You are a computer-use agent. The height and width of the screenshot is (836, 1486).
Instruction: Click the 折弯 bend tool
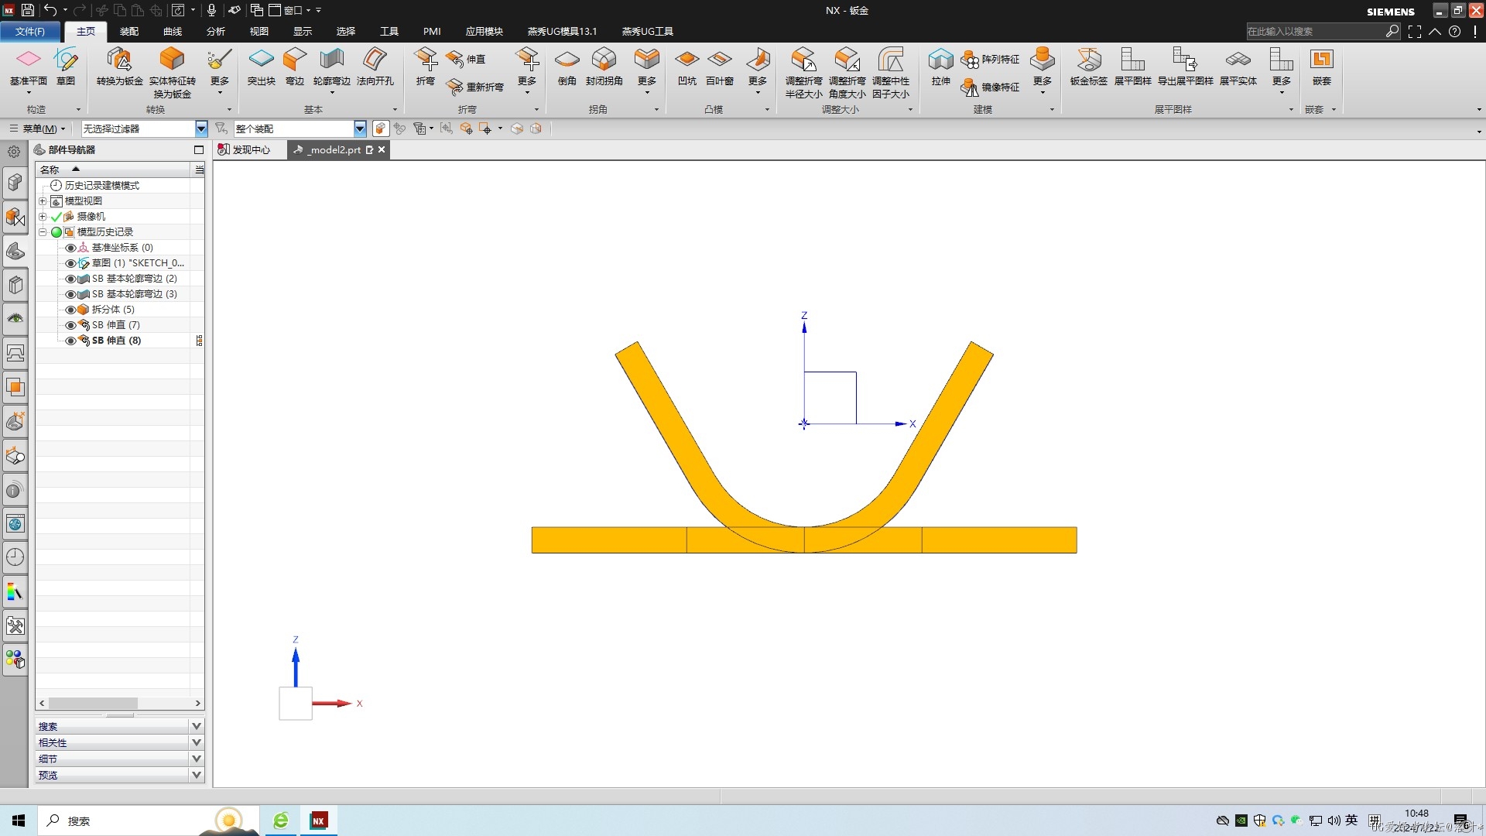point(426,67)
